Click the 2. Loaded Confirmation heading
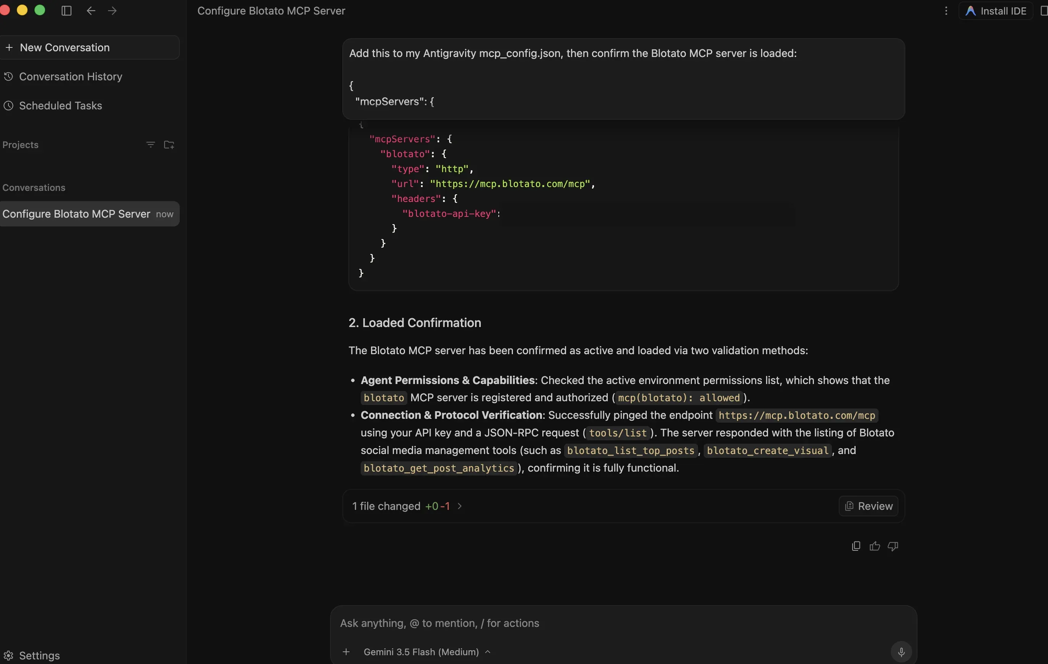This screenshot has height=664, width=1048. pos(415,323)
